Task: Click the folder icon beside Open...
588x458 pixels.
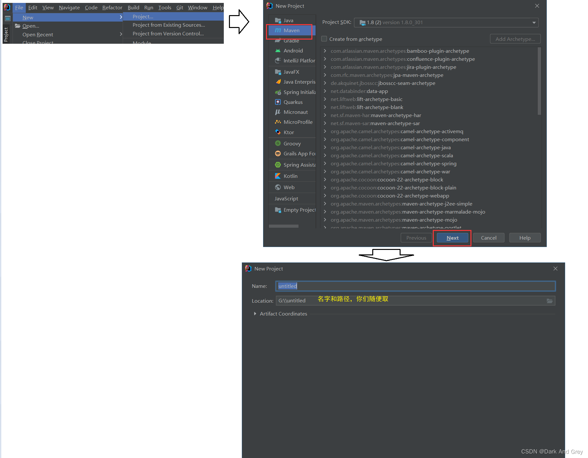Action: 18,26
